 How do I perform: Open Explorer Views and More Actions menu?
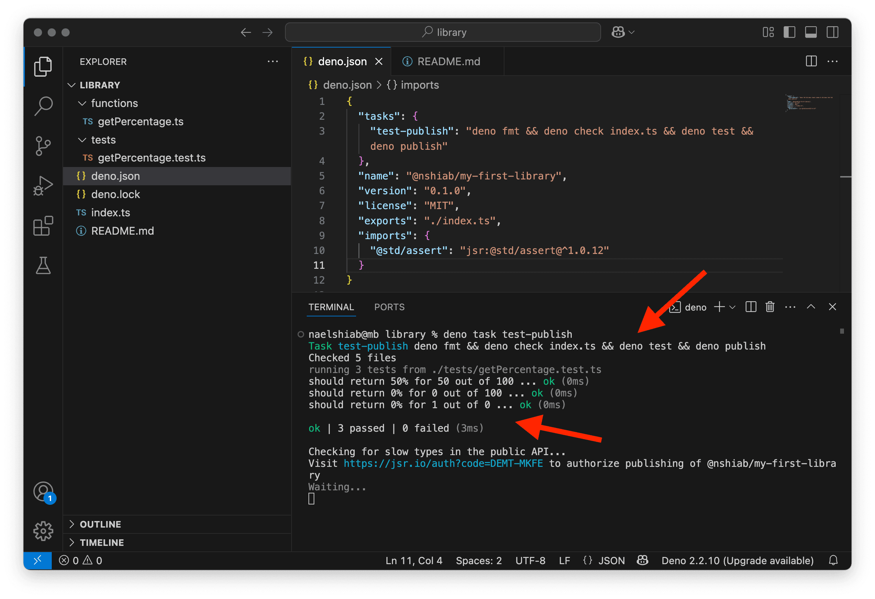coord(273,61)
